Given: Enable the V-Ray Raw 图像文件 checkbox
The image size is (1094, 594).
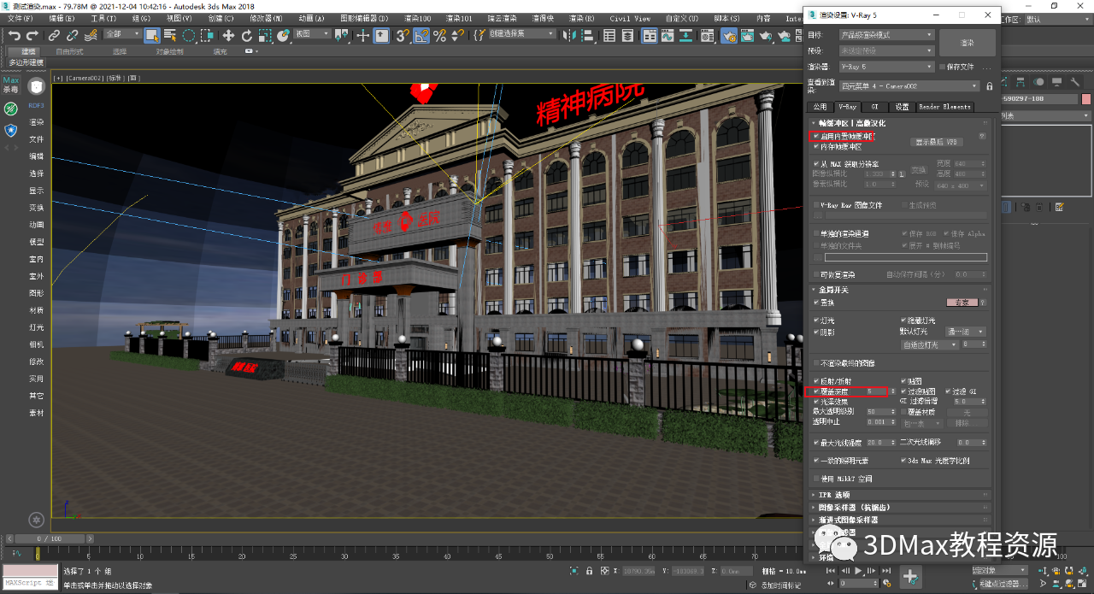Looking at the screenshot, I should [815, 205].
